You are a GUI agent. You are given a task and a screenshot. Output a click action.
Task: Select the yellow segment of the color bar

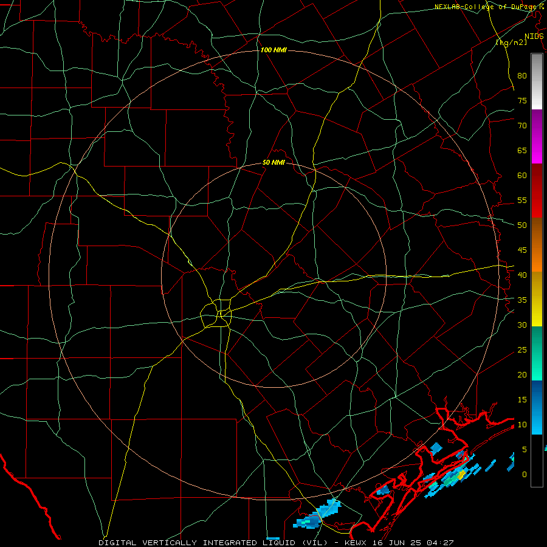[537, 299]
